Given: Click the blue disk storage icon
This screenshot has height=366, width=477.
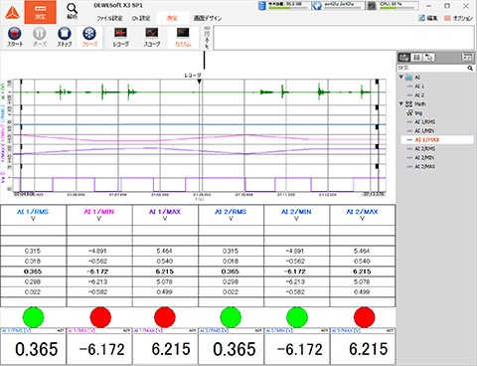Looking at the screenshot, I should click(262, 6).
